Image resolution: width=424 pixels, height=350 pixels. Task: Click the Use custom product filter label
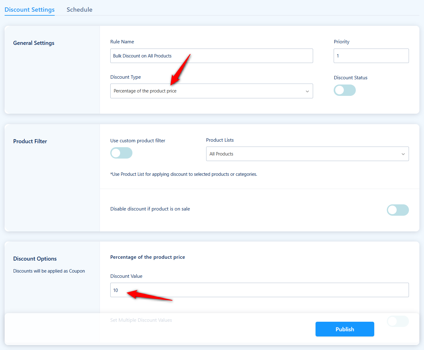pyautogui.click(x=138, y=141)
